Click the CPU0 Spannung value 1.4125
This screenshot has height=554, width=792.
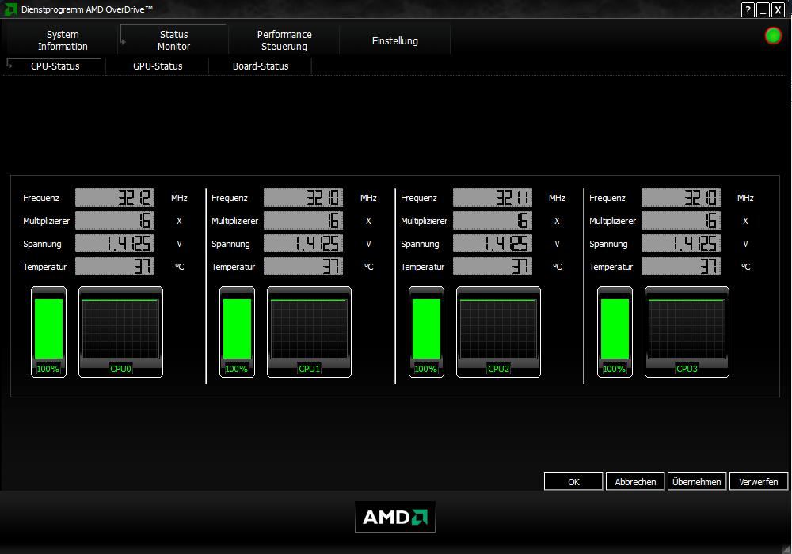tap(115, 244)
